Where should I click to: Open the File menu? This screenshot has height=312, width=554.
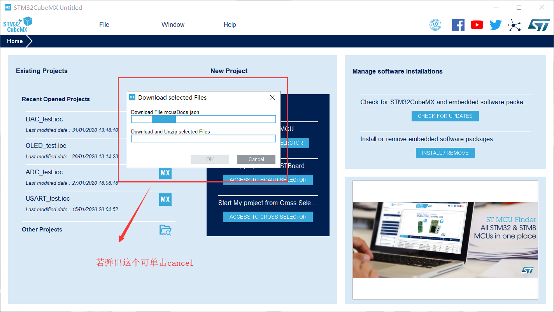point(104,25)
